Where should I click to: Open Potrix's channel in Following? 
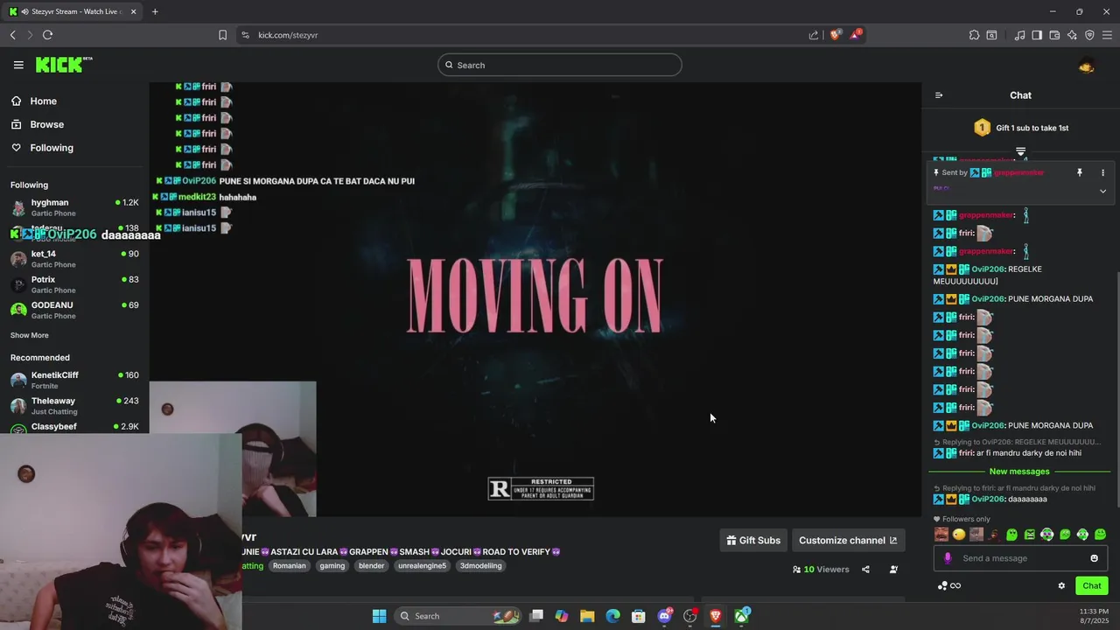pos(74,284)
